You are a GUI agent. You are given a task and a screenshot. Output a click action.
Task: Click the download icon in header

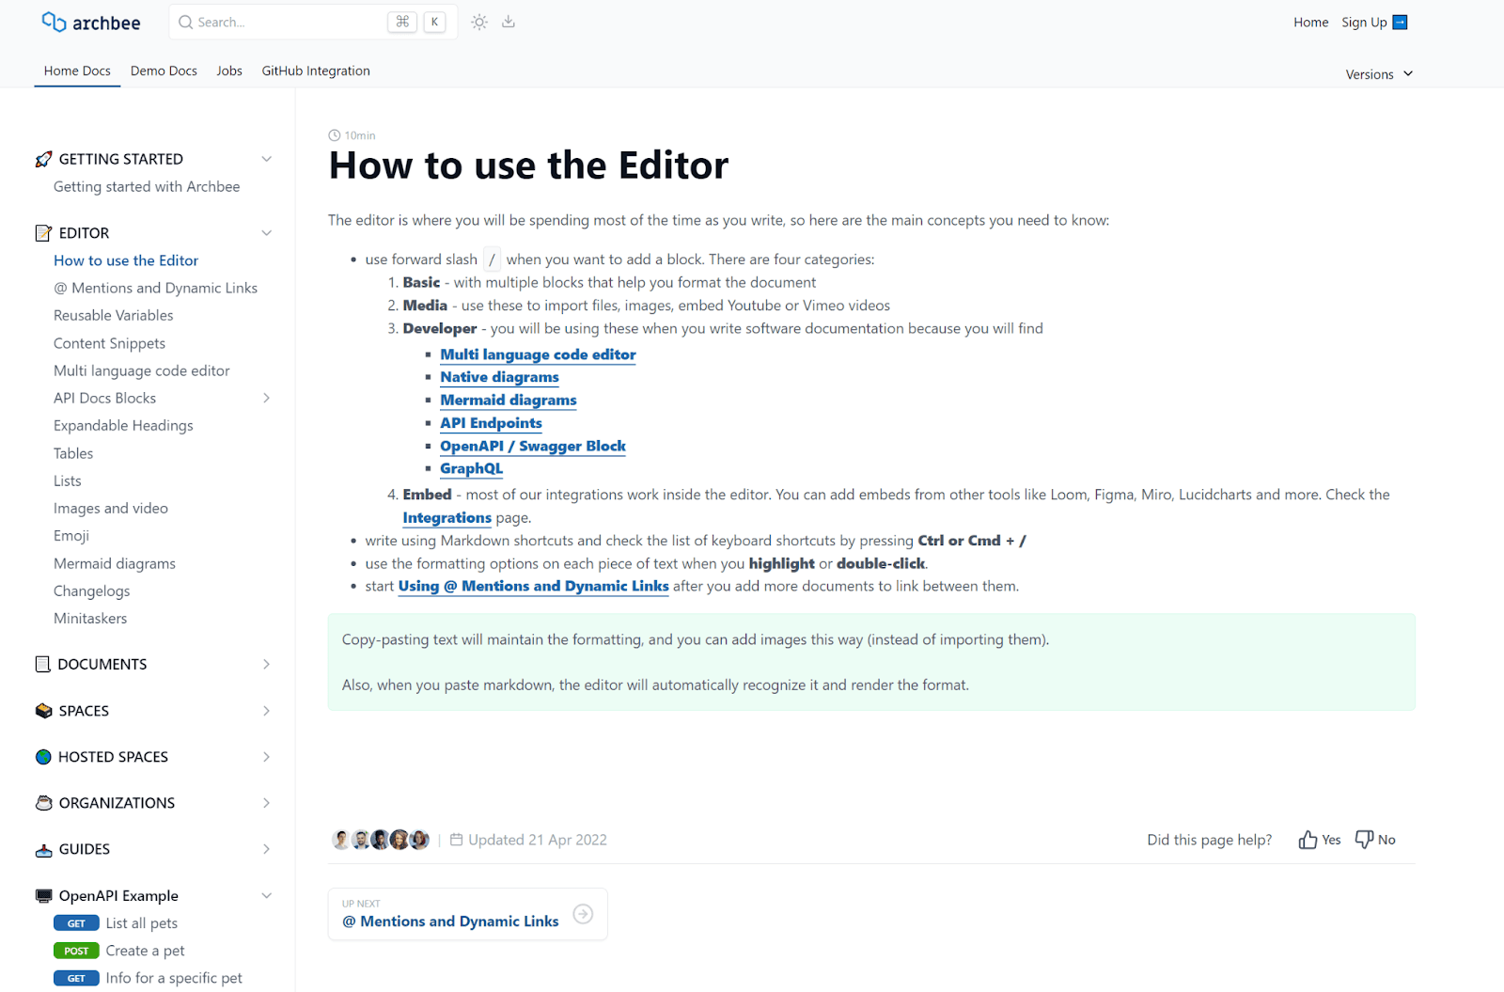click(x=509, y=23)
